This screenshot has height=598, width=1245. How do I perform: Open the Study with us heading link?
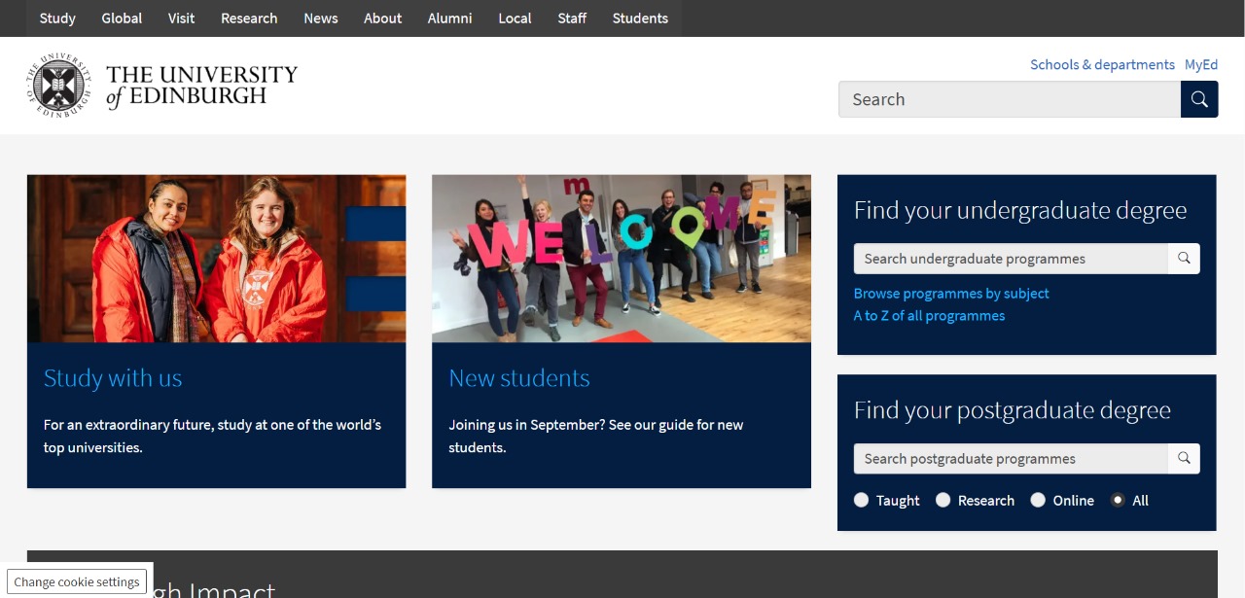(113, 377)
